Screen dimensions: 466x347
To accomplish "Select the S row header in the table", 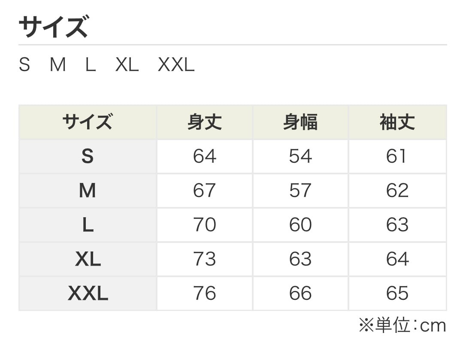I will click(x=88, y=156).
